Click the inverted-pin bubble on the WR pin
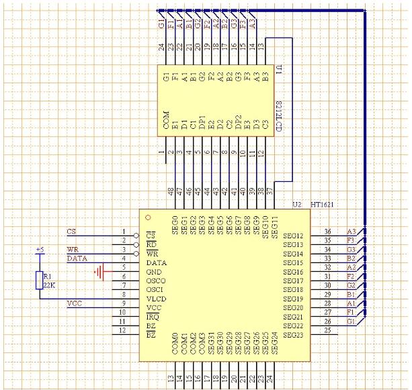Image resolution: width=412 pixels, height=390 pixels. coord(136,254)
